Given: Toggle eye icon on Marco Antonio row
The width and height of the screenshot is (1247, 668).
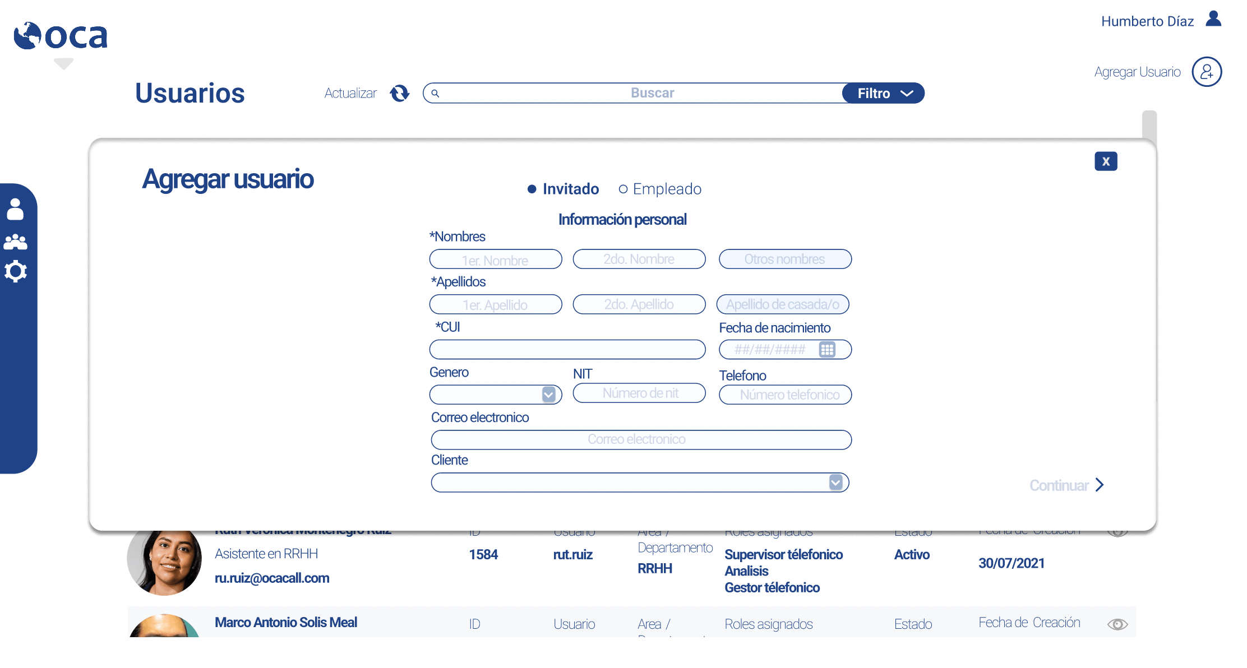Looking at the screenshot, I should coord(1117,624).
